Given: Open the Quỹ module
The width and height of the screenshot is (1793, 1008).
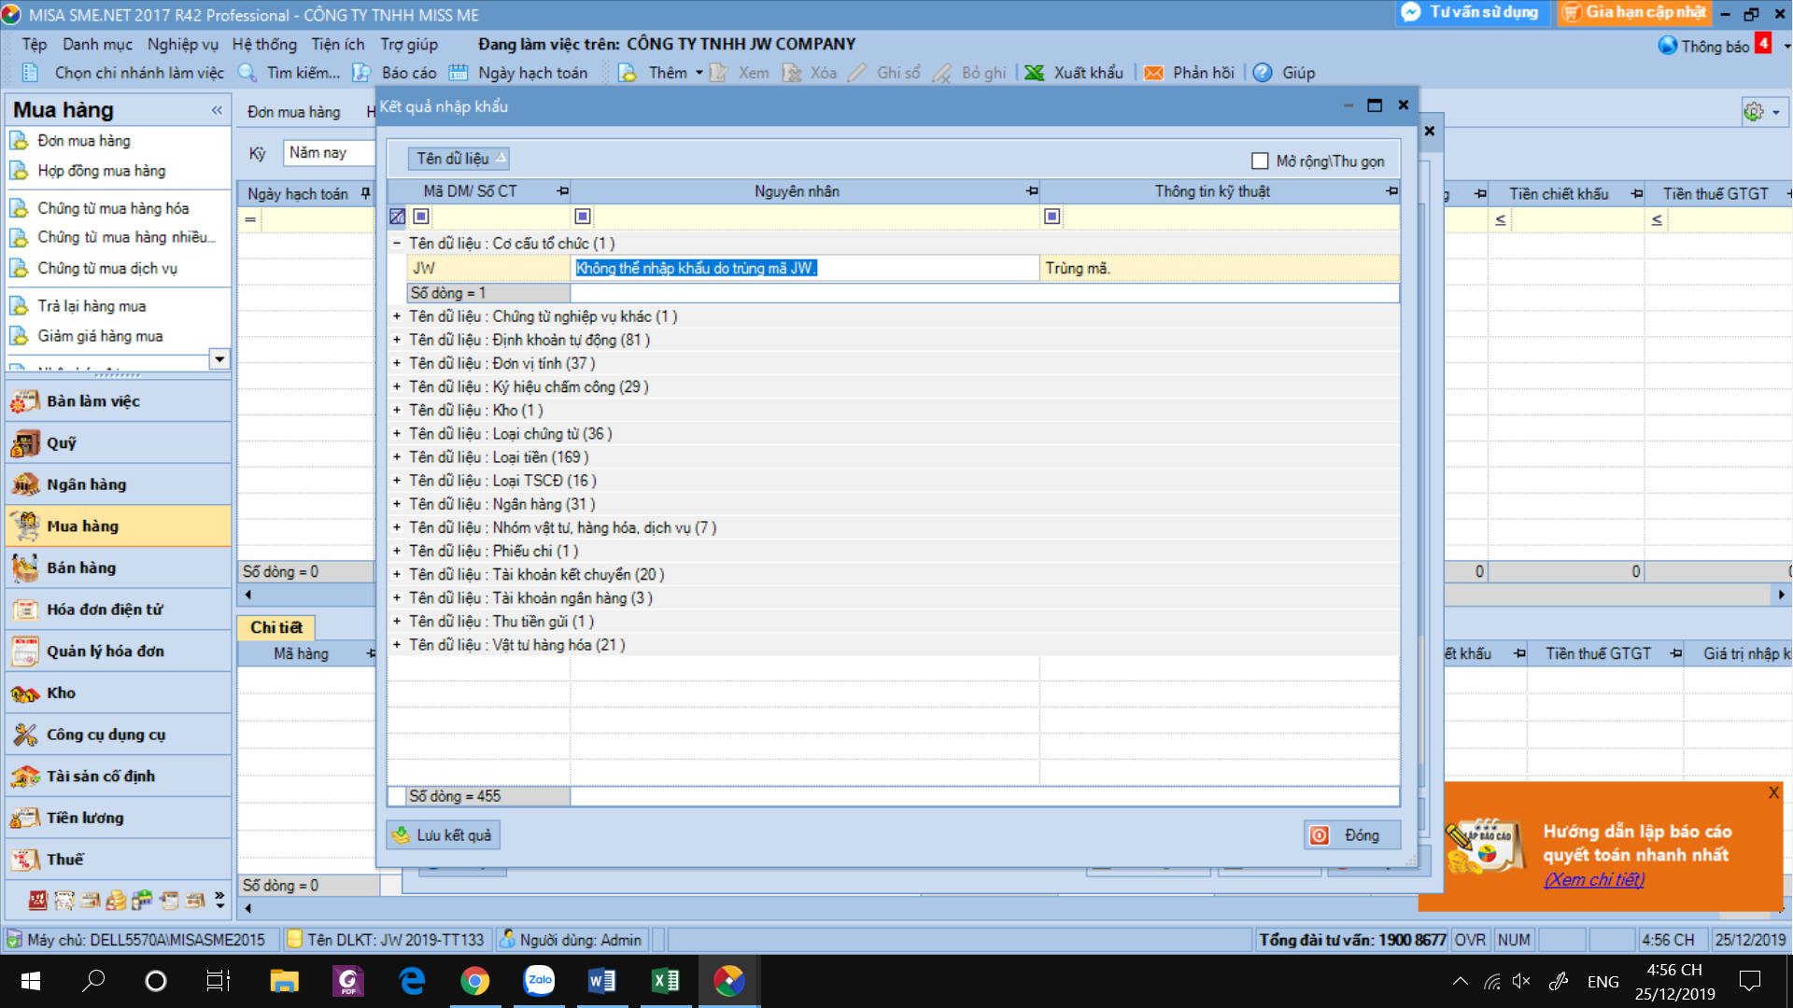Looking at the screenshot, I should click(118, 443).
